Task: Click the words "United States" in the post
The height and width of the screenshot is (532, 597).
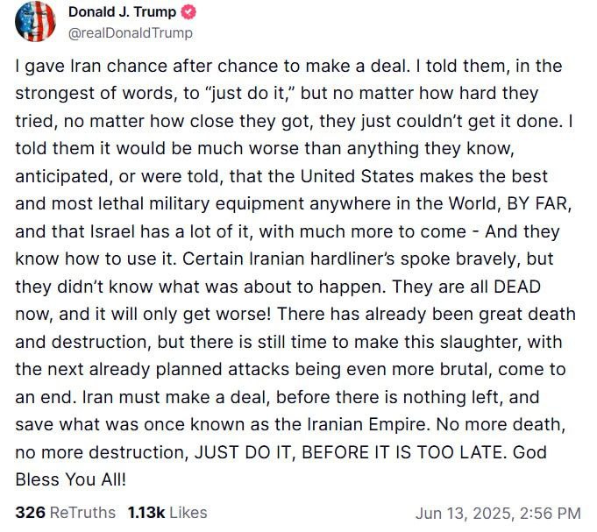Action: coord(349,174)
